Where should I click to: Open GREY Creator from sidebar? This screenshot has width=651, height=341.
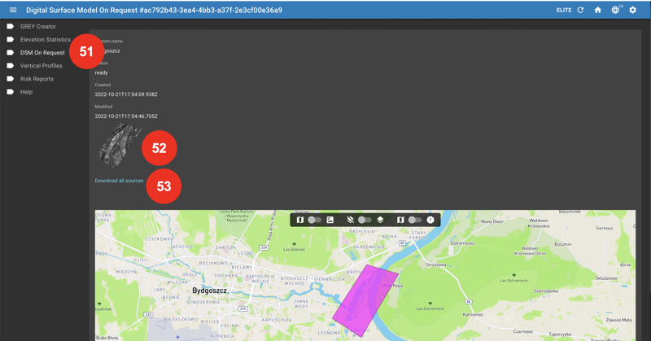pyautogui.click(x=37, y=26)
